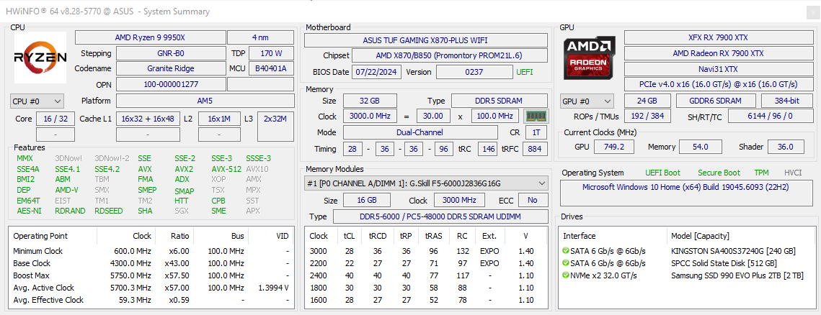Open the CPU #0 selector dropdown

coord(37,101)
